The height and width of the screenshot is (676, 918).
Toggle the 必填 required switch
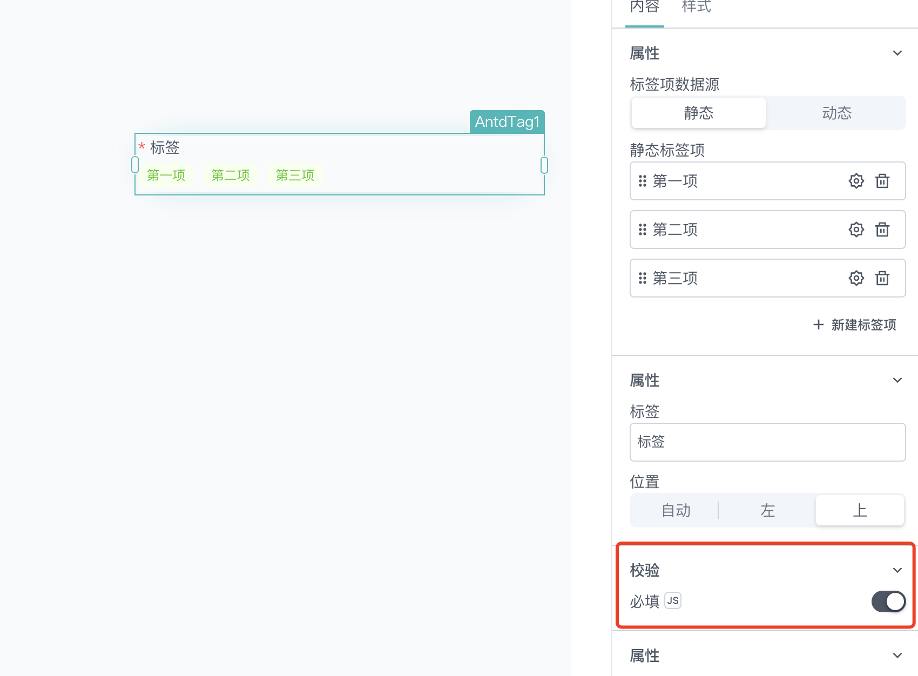click(x=888, y=601)
